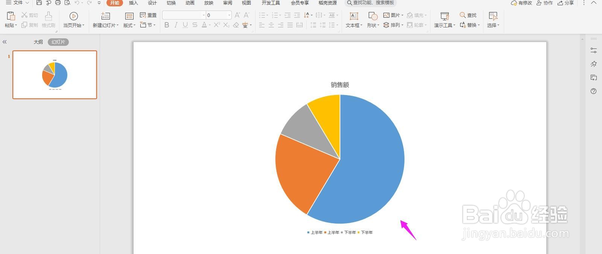Toggle align text left
The height and width of the screenshot is (254, 602).
[x=262, y=25]
